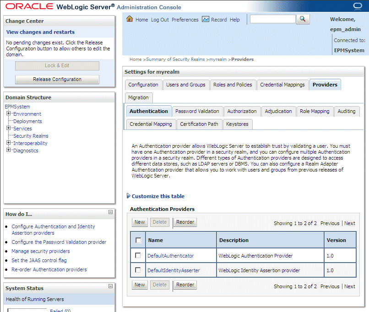
Task: Open the Configuration tab
Action: [143, 85]
